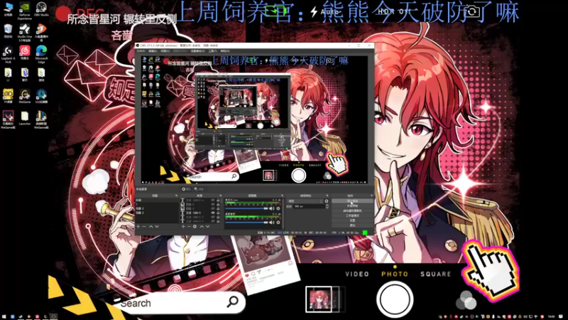The height and width of the screenshot is (320, 568).
Task: Select the bottom scene in Scenes list
Action: 156,213
